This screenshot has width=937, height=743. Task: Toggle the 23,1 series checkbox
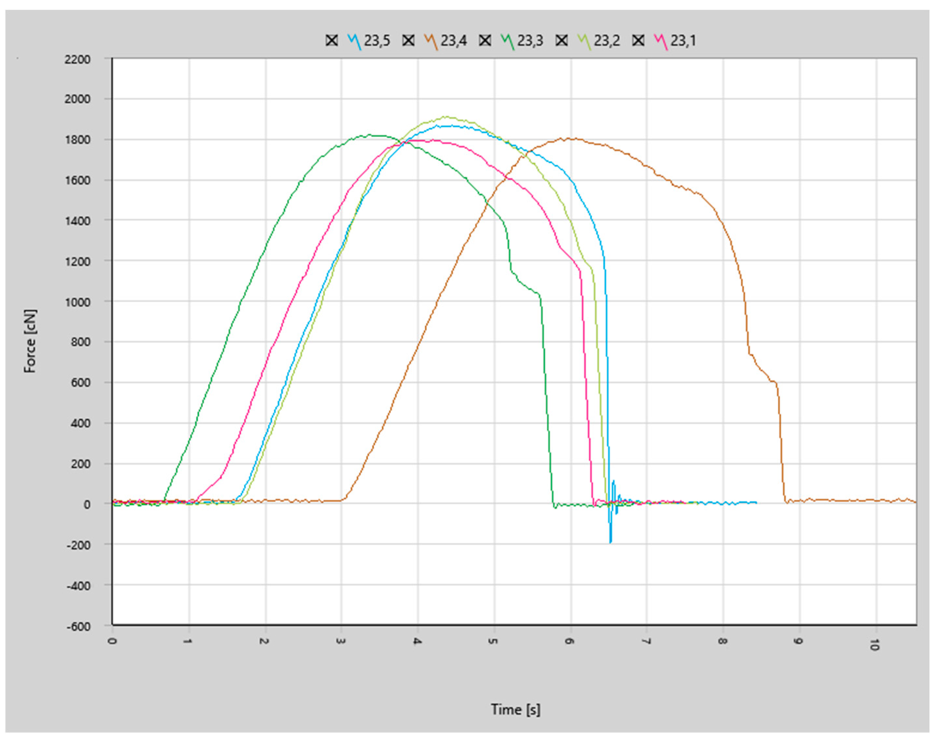(x=638, y=40)
